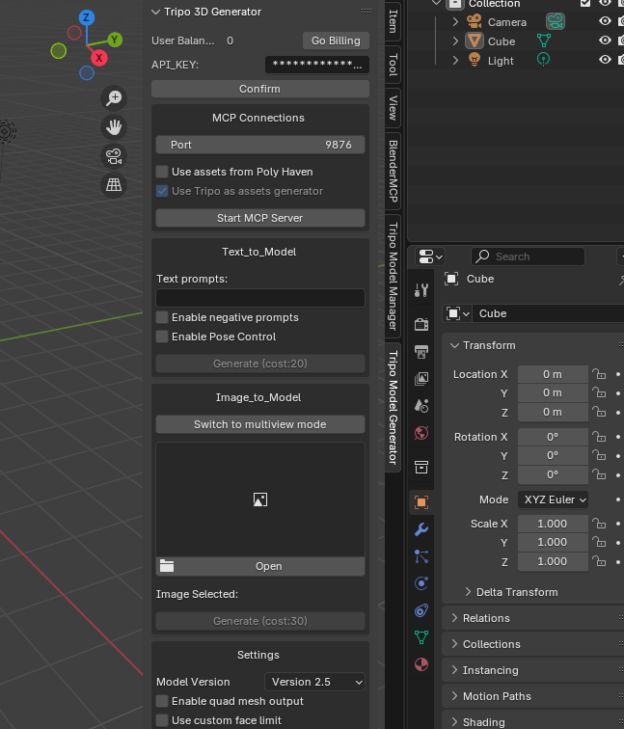This screenshot has height=729, width=624.
Task: Lock the Scale Z field
Action: point(599,561)
